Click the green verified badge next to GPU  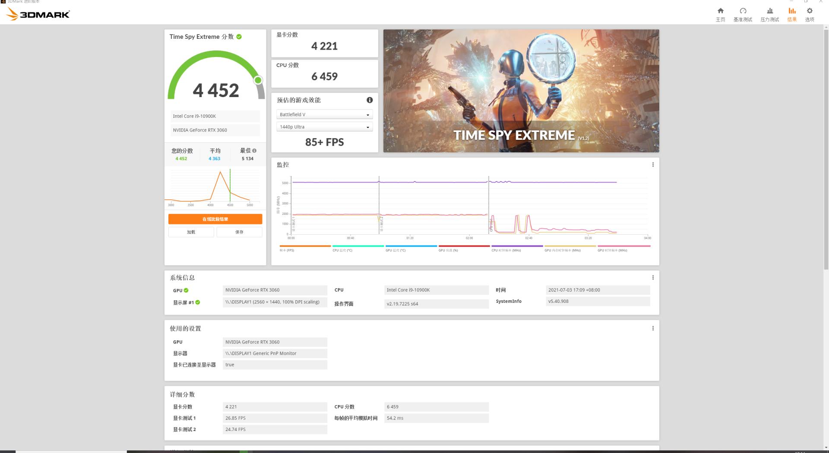click(x=186, y=290)
